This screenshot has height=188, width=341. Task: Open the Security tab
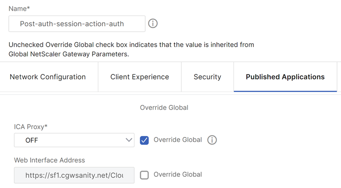pos(208,77)
